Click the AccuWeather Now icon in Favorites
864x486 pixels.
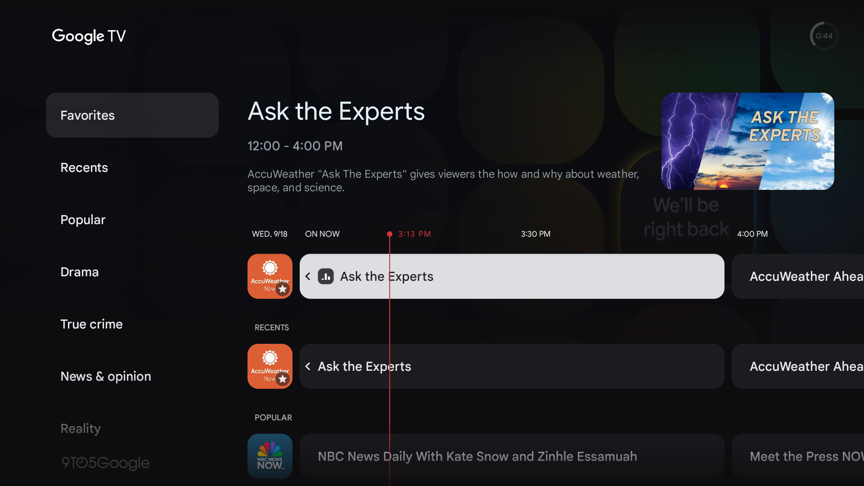click(x=270, y=276)
